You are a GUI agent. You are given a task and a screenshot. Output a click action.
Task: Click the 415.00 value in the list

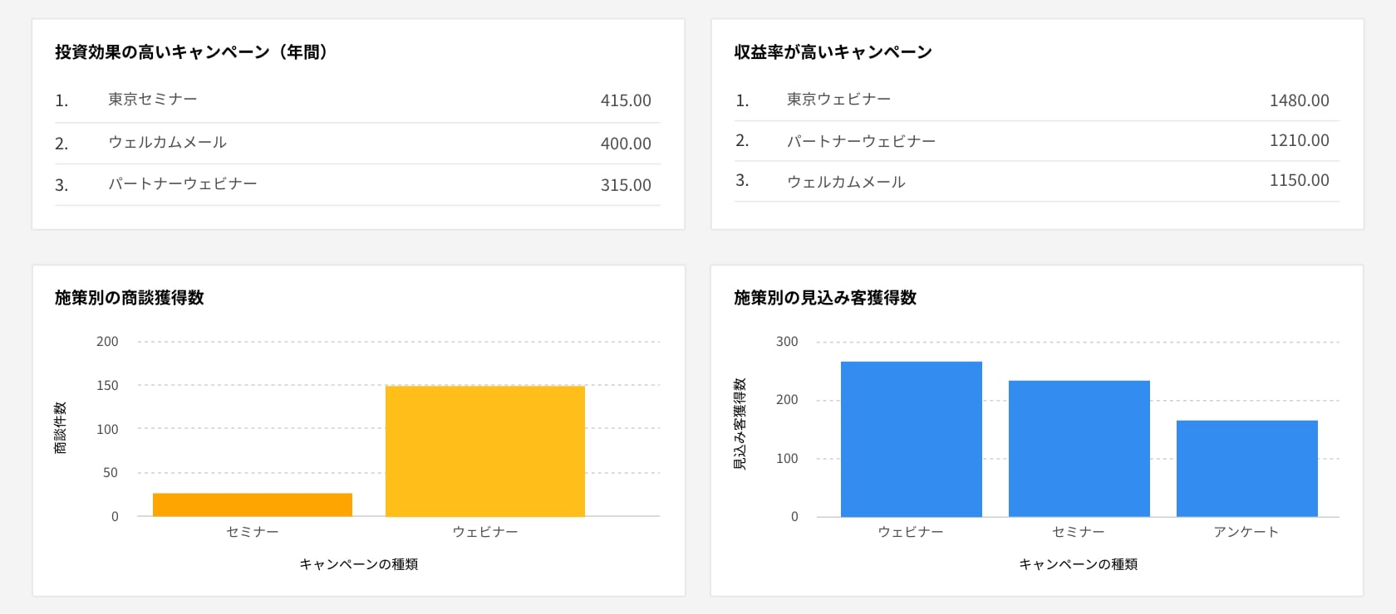point(626,100)
